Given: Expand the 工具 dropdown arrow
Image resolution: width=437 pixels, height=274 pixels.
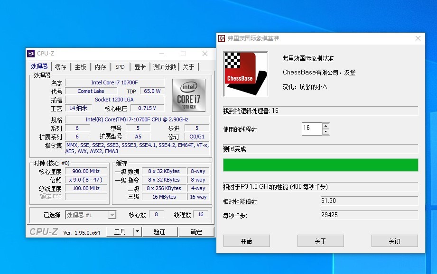Looking at the screenshot, I should [x=138, y=232].
